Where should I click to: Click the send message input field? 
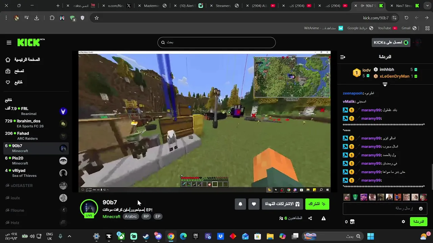(385, 209)
